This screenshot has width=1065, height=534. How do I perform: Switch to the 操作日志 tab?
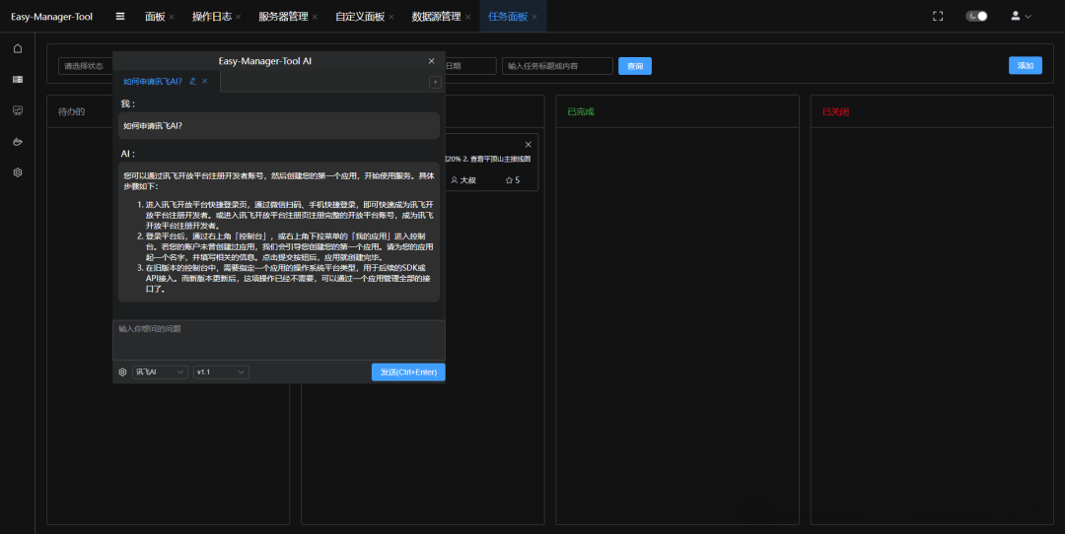pyautogui.click(x=211, y=17)
